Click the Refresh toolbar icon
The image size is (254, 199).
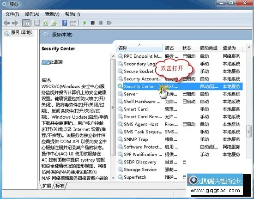[x=46, y=23]
